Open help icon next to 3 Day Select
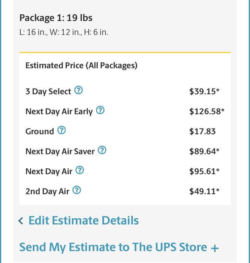250x263 pixels. (x=78, y=91)
